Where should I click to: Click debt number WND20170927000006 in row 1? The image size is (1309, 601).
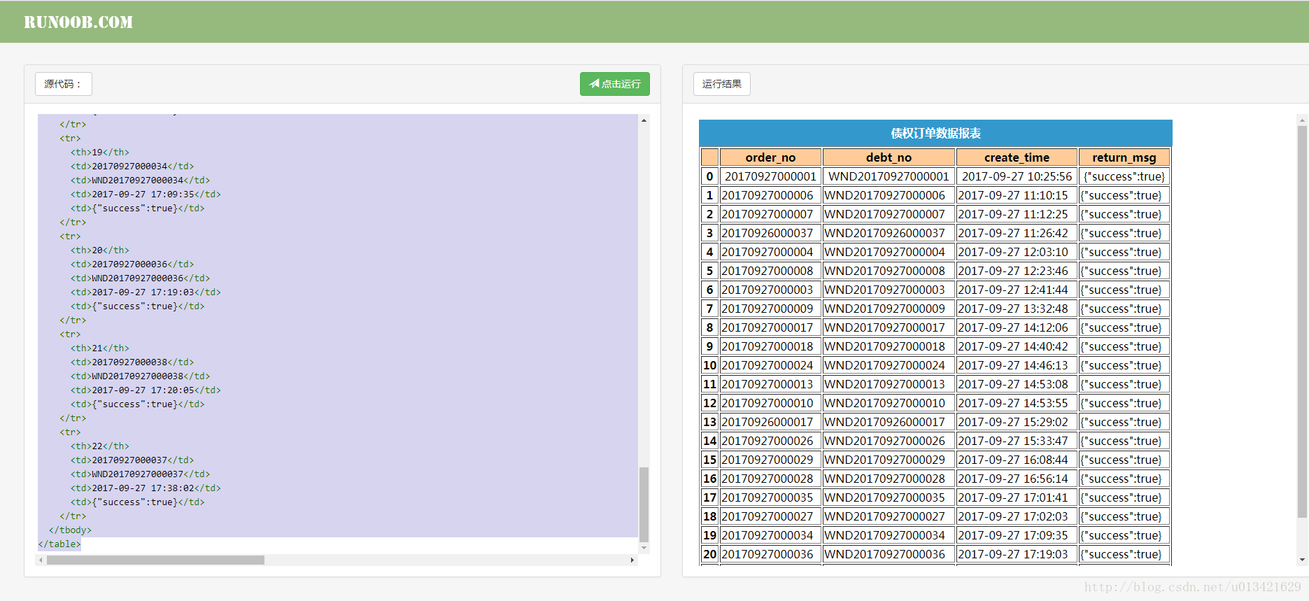(889, 195)
